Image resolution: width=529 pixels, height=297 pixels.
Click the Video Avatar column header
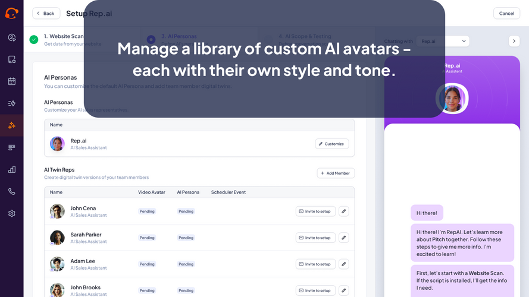coord(152,192)
